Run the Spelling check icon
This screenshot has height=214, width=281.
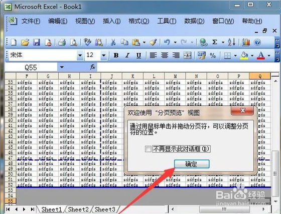coord(87,42)
